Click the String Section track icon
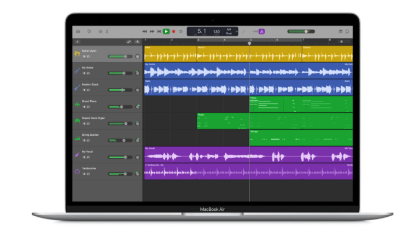Viewport: 420px width, 242px height. pos(77,139)
